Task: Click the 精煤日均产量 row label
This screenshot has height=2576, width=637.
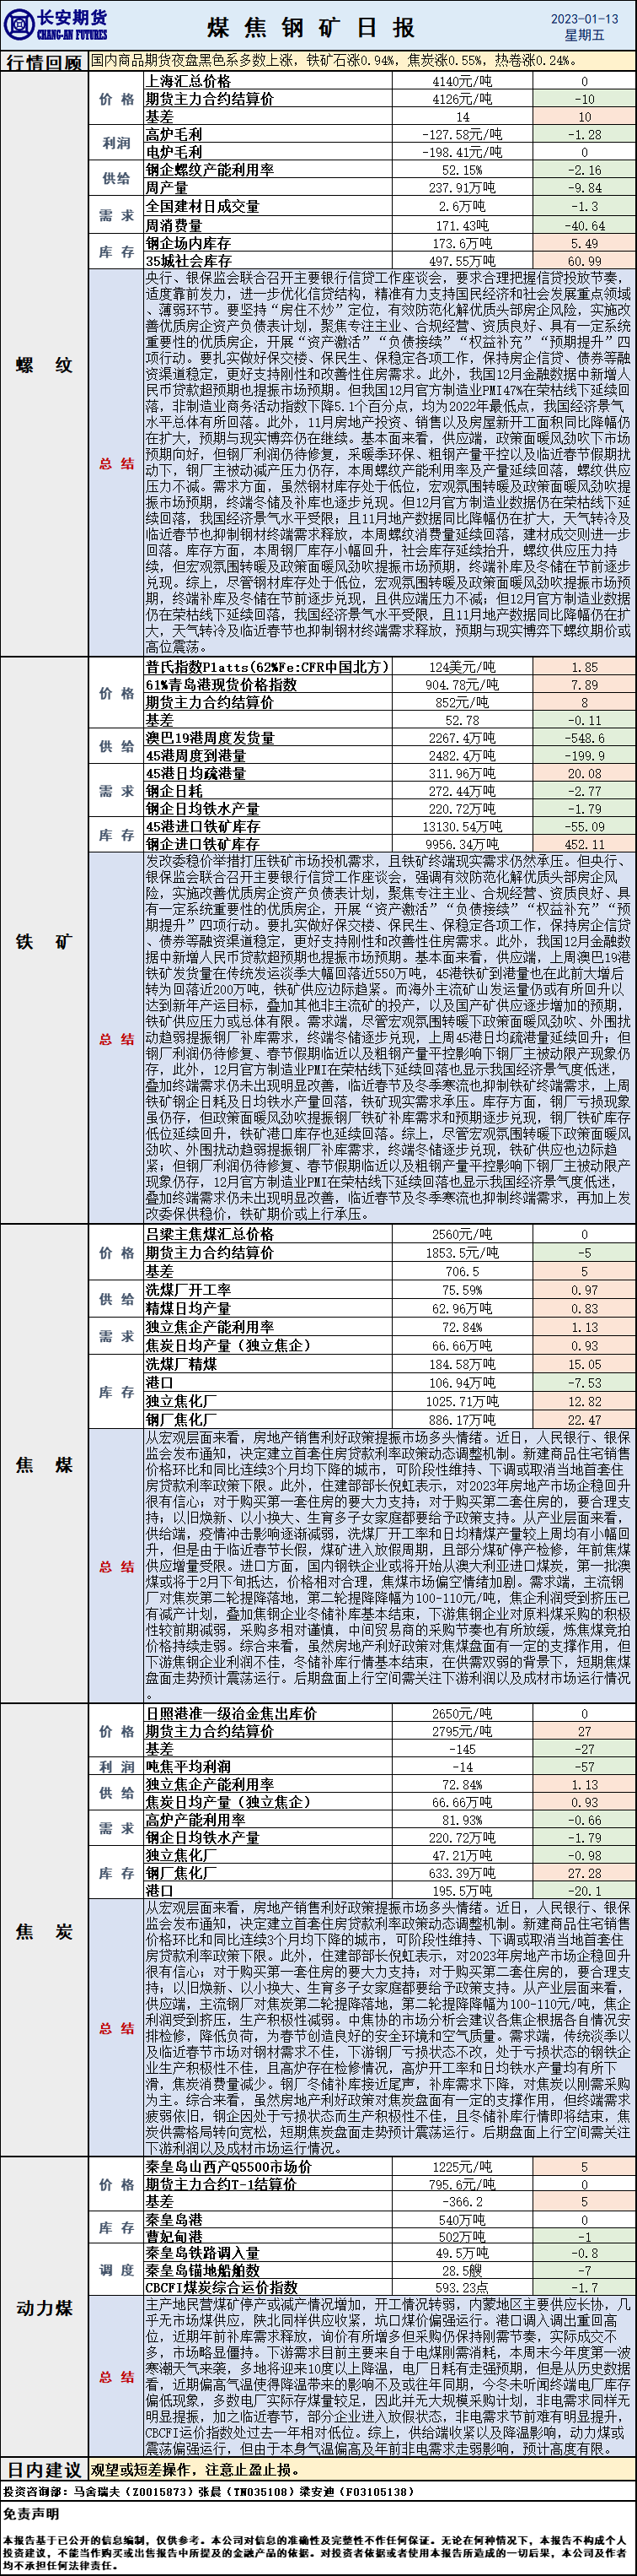Action: [188, 1308]
